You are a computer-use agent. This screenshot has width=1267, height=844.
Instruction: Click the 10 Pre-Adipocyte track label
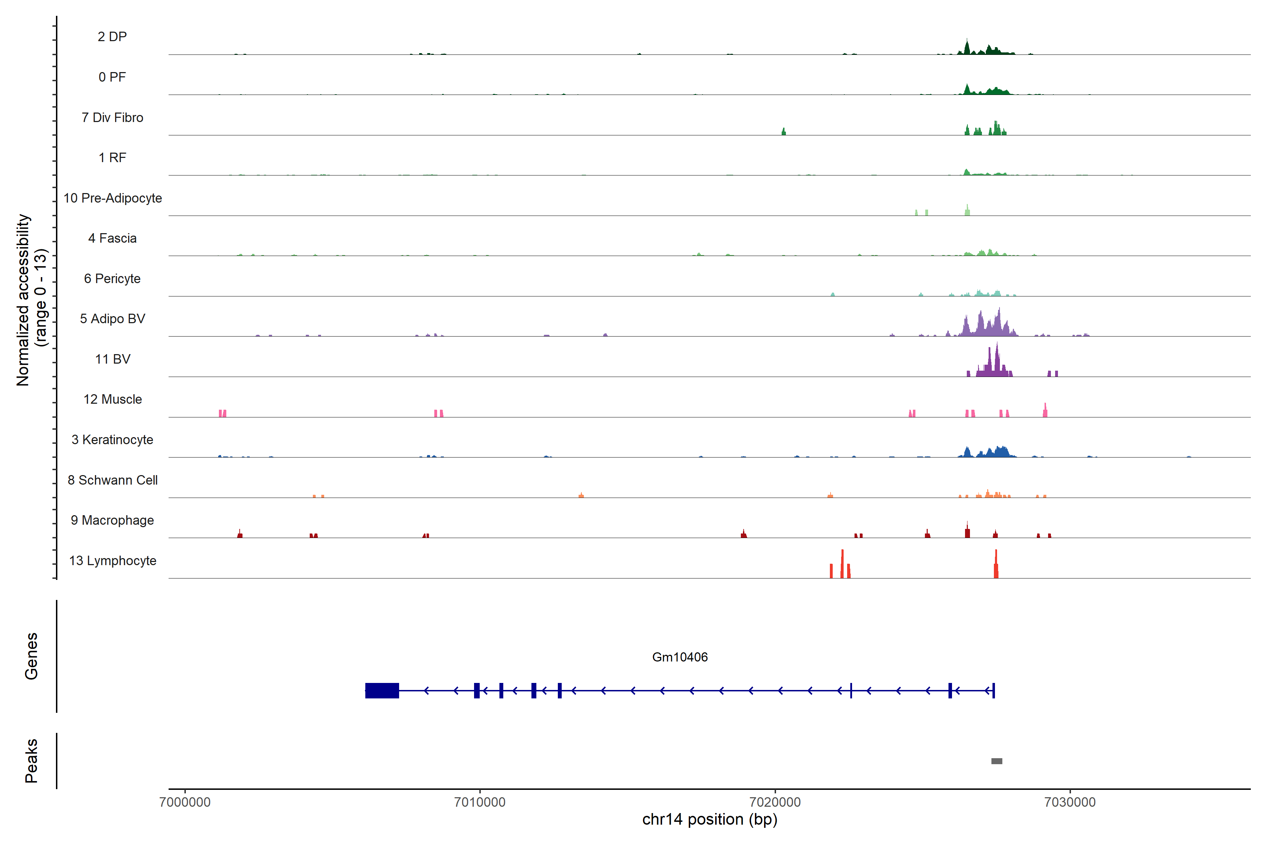(113, 198)
